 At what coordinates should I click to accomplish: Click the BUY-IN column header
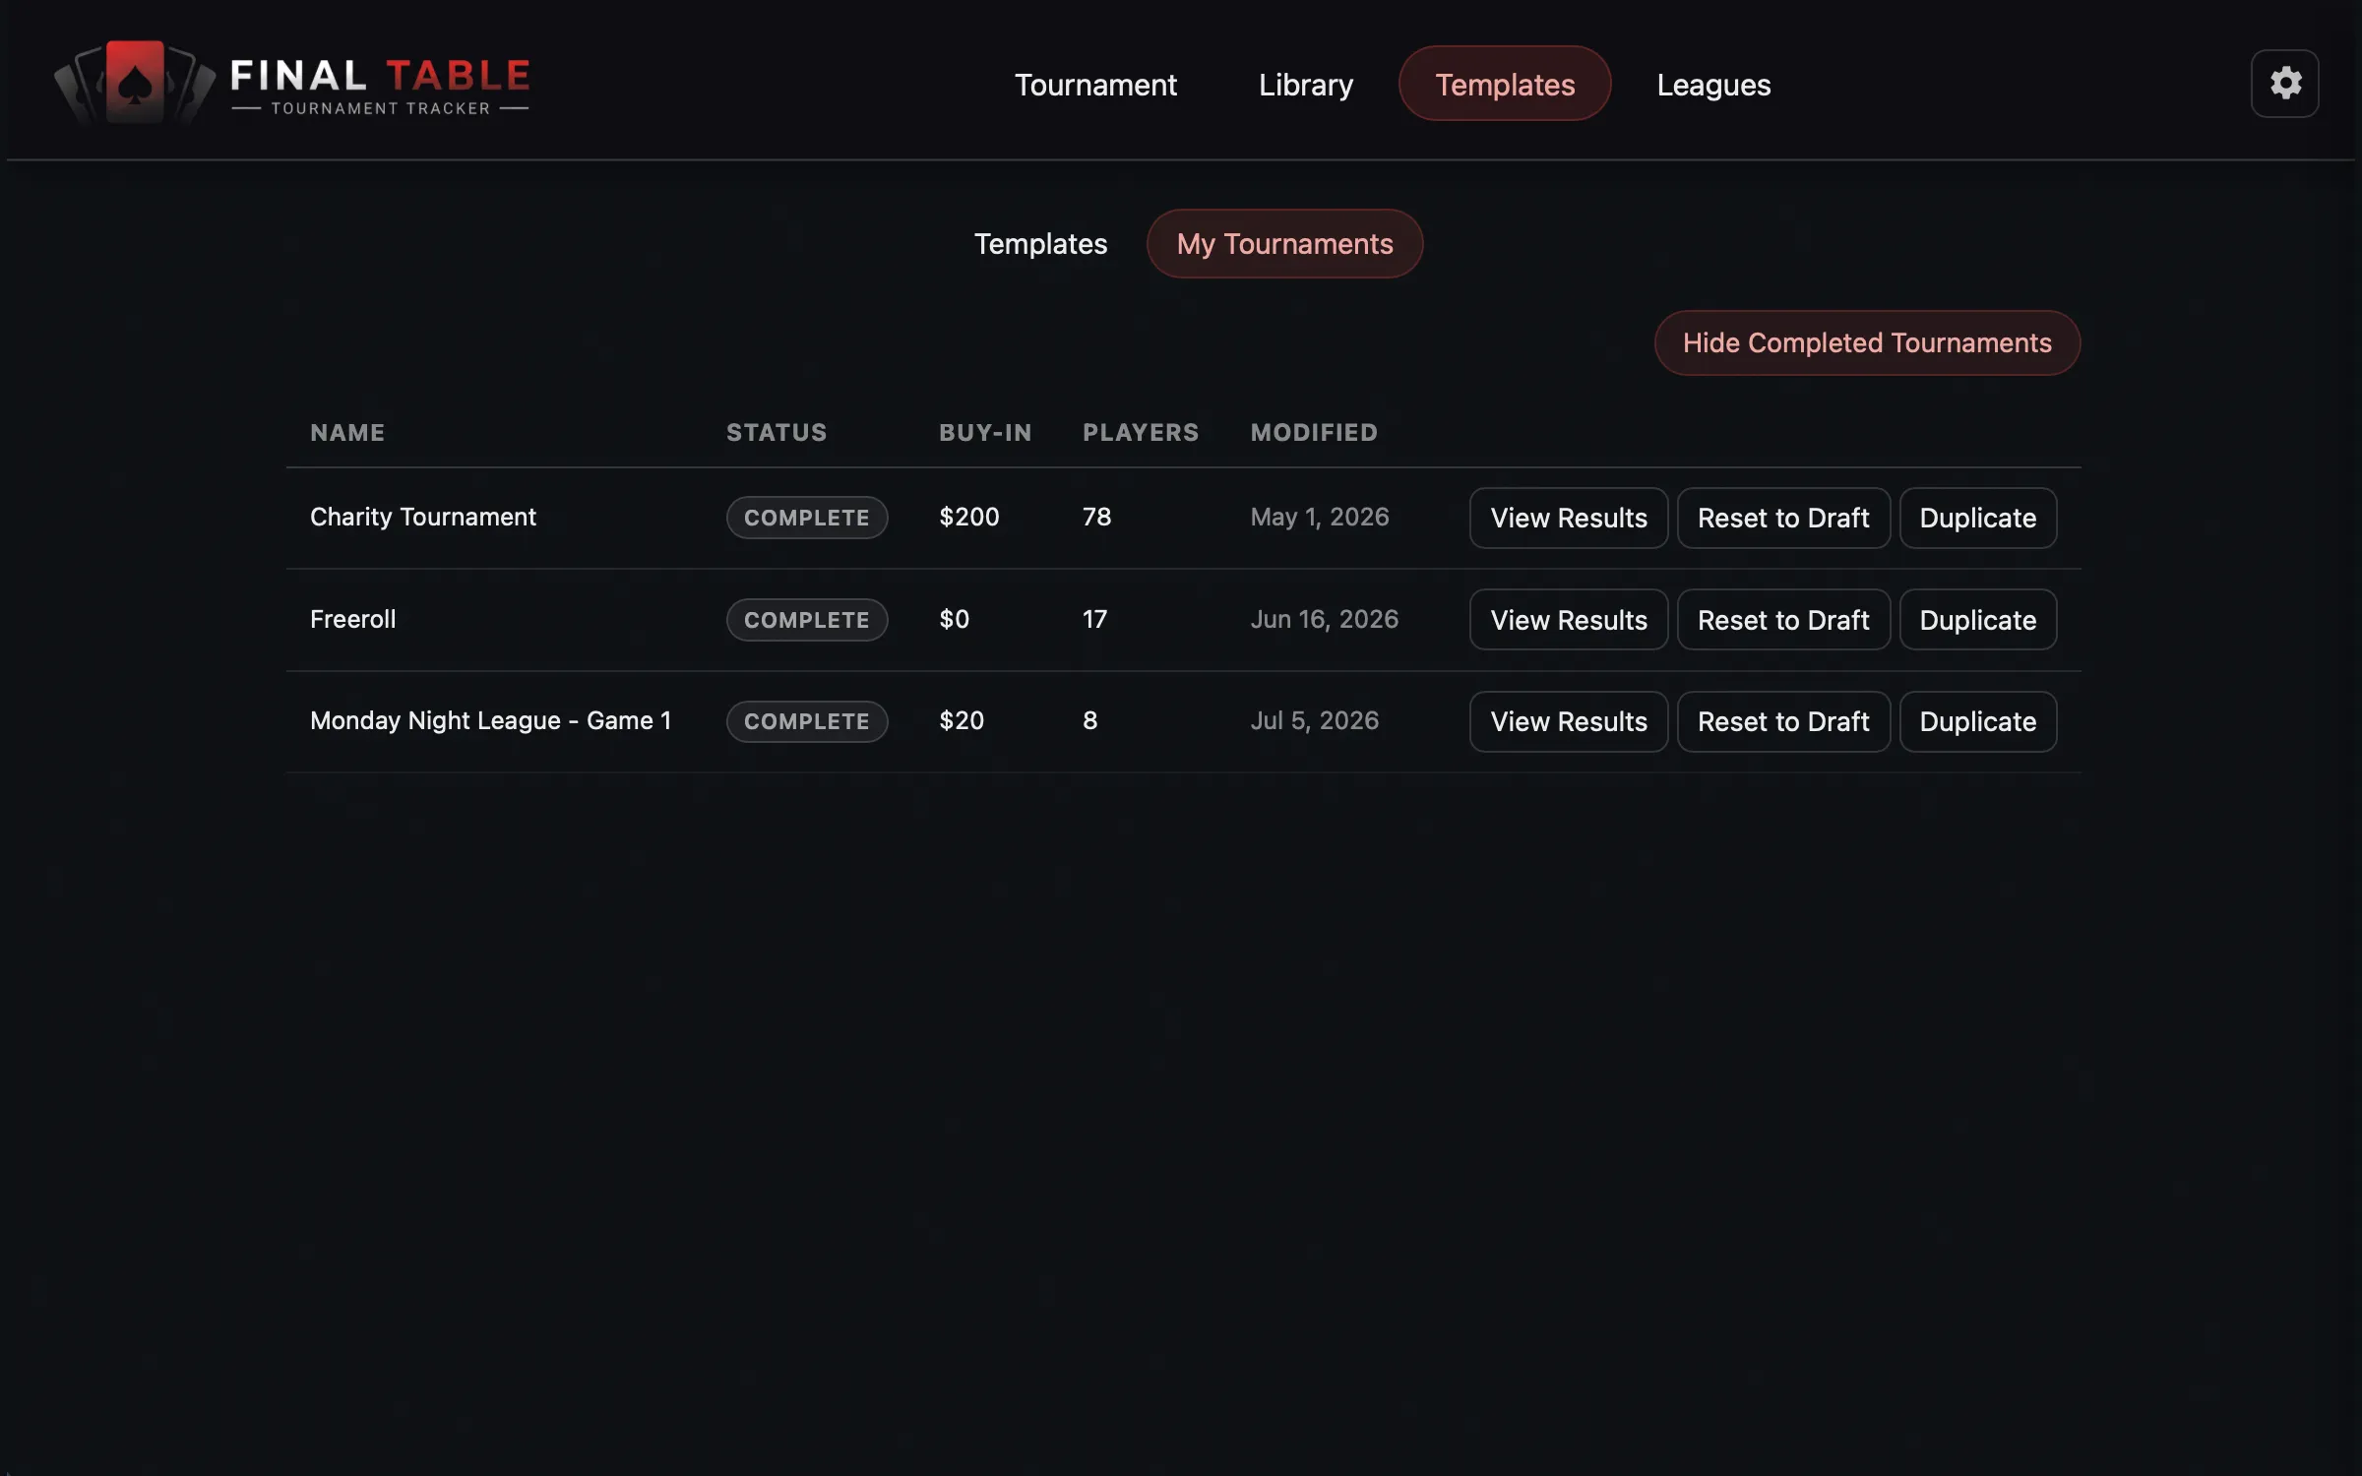(985, 432)
